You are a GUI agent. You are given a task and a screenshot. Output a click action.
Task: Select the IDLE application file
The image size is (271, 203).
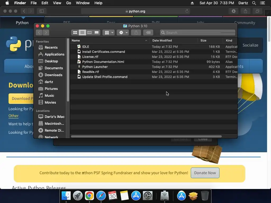pyautogui.click(x=154, y=47)
